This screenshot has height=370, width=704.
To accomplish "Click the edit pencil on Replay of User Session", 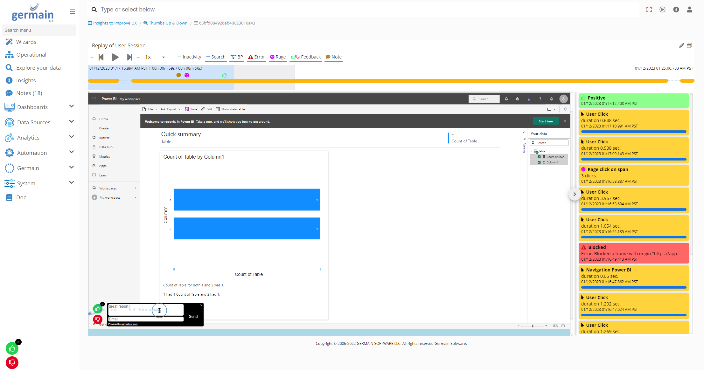I will tap(681, 45).
